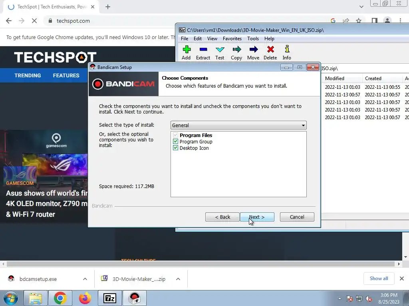Click Show all downloads
Viewport: 409px width, 306px height.
tap(379, 279)
